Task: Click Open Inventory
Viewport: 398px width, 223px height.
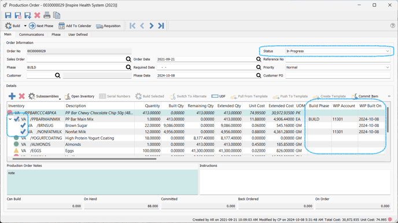Action: (79, 96)
